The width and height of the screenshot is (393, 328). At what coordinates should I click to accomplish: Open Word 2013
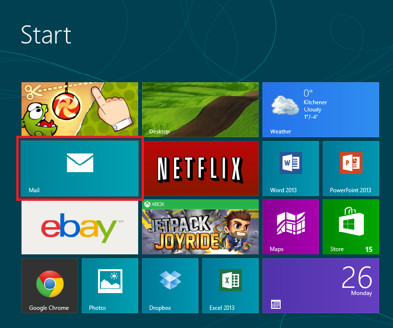[x=291, y=168]
